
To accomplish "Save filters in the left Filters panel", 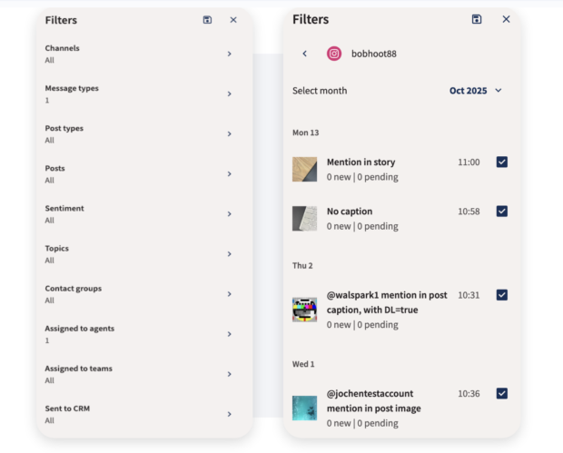I will (x=207, y=20).
